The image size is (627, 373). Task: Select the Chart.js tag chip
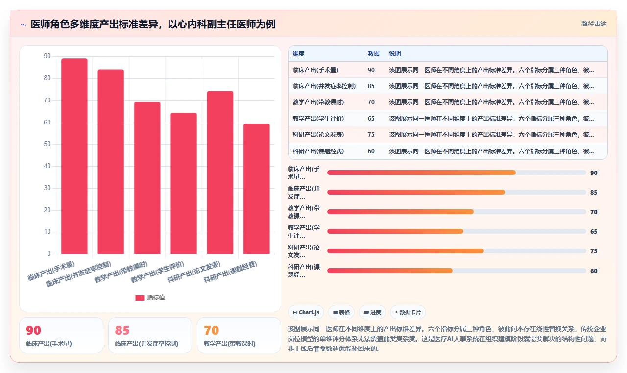tap(306, 312)
